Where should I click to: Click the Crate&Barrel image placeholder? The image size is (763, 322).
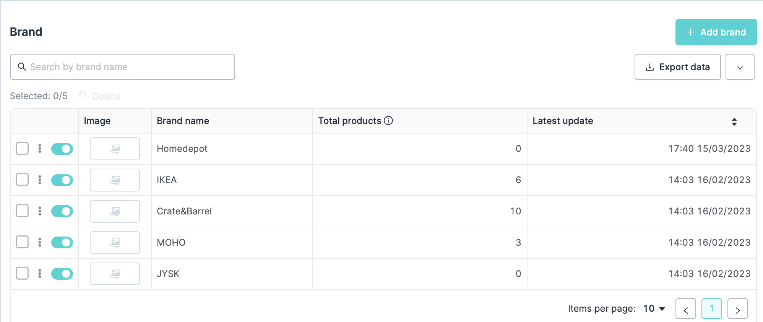pyautogui.click(x=115, y=211)
